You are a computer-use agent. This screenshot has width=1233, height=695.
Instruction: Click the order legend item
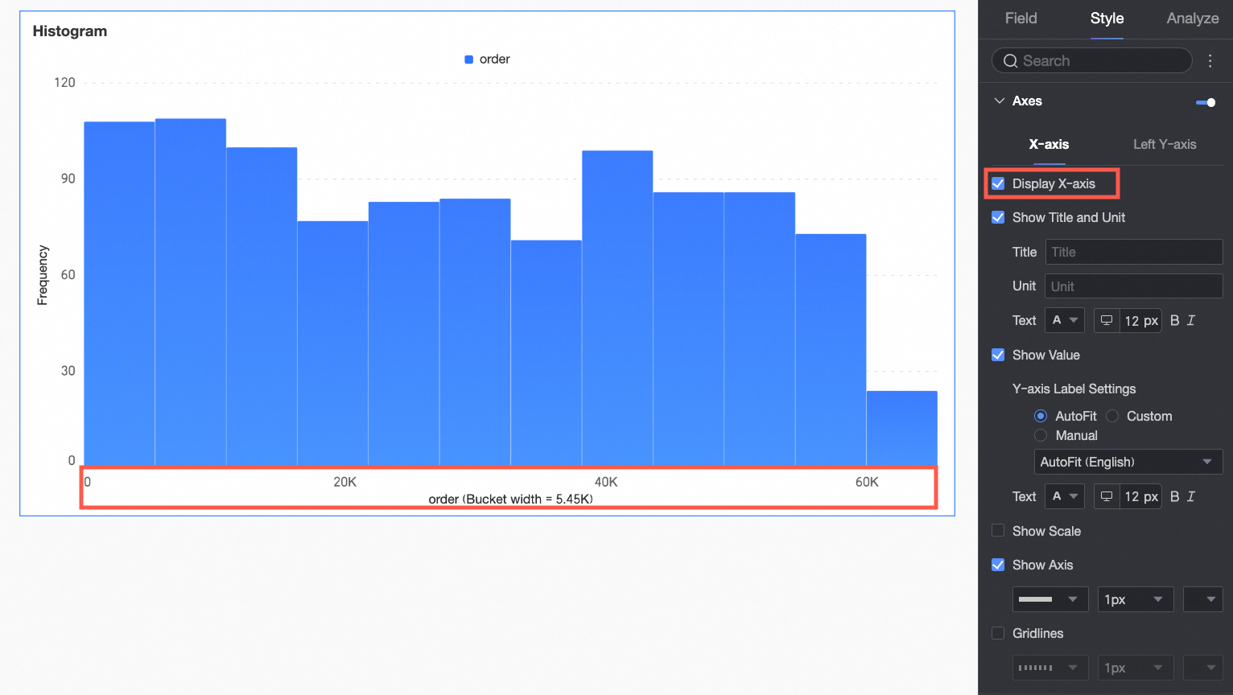point(487,60)
